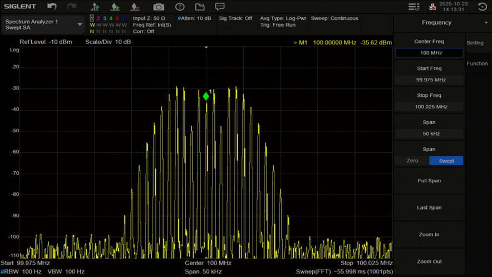Image resolution: width=492 pixels, height=277 pixels.
Task: Open the message log chat icon
Action: (x=220, y=7)
